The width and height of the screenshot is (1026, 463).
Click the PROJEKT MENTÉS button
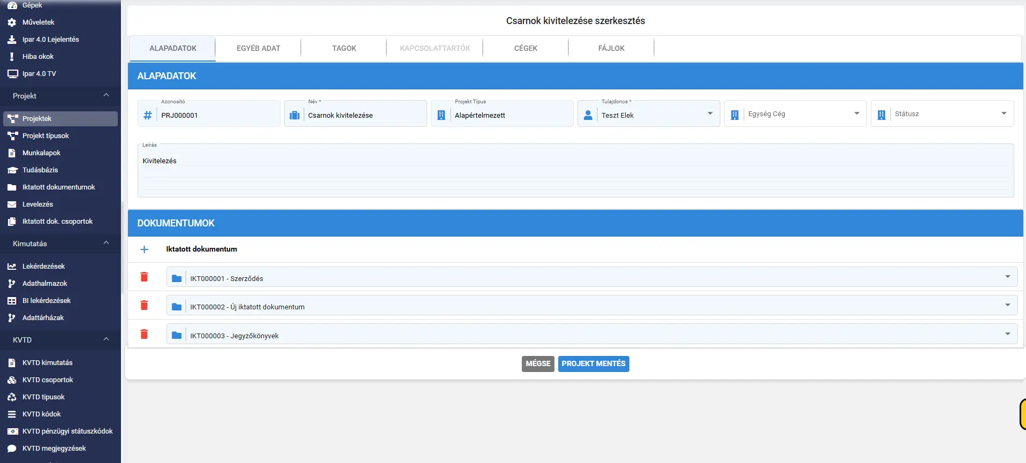tap(594, 364)
